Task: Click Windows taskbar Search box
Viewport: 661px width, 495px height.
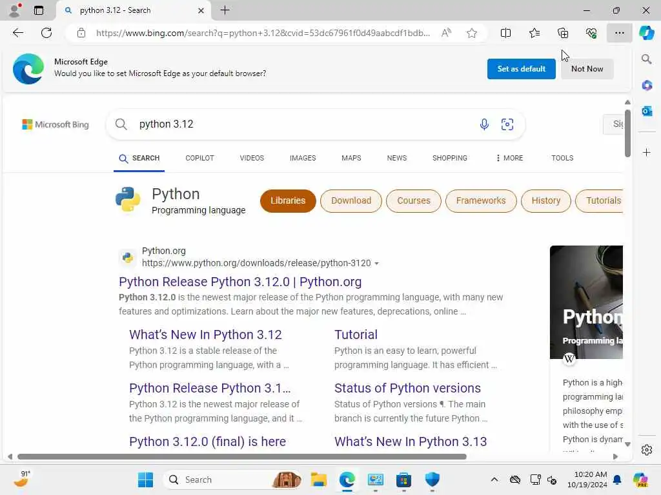Action: 232,480
